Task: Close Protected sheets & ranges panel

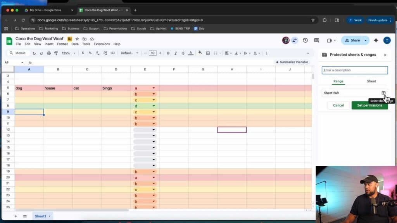Action: pyautogui.click(x=385, y=55)
